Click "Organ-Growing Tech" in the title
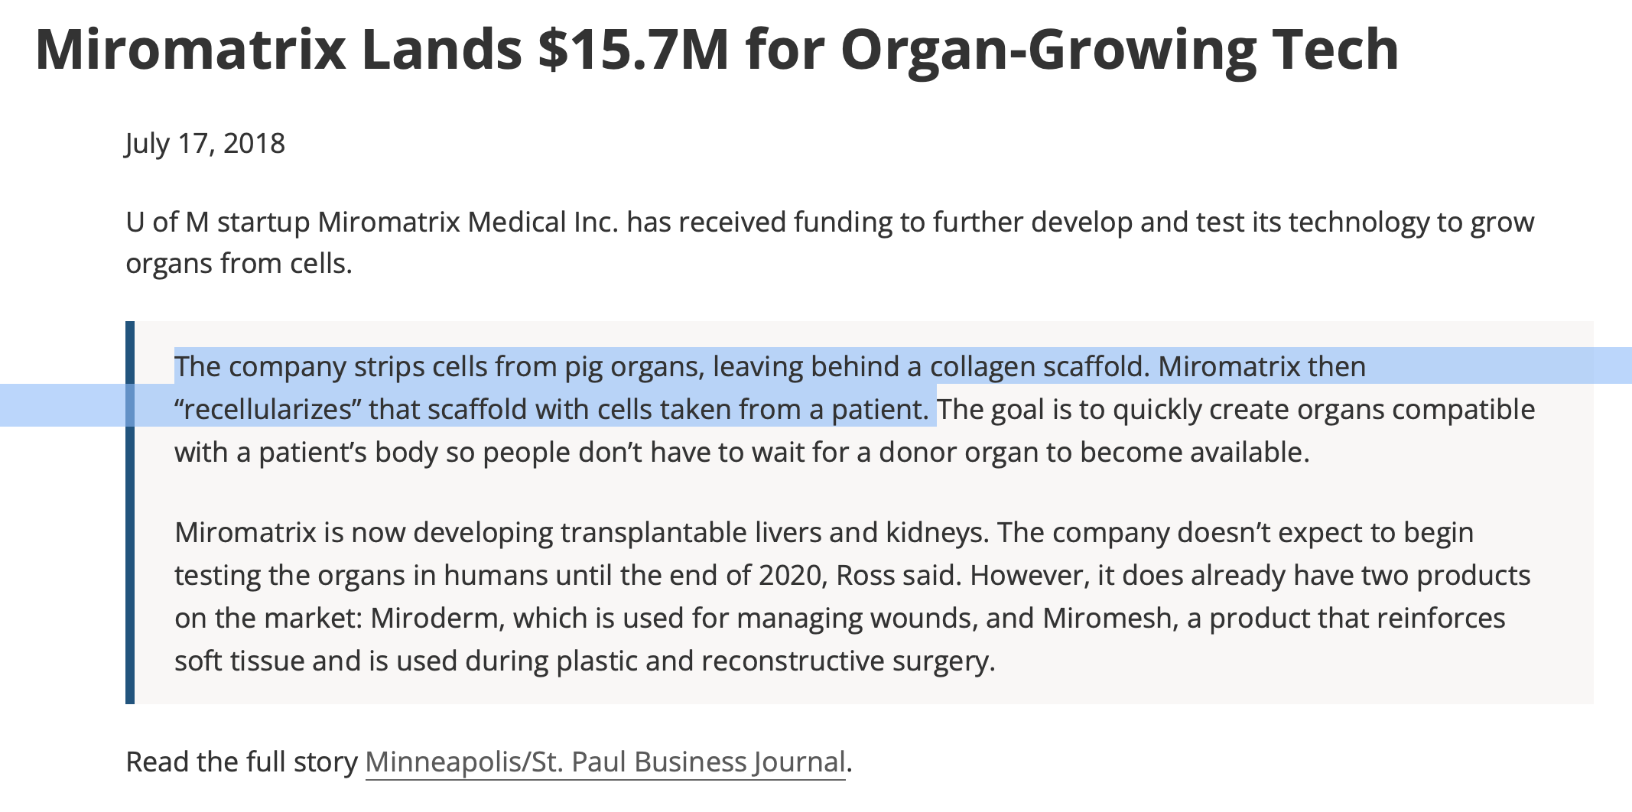The height and width of the screenshot is (812, 1632). point(1120,50)
